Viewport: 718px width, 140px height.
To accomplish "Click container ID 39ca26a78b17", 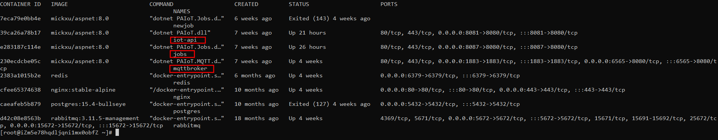I will (20, 33).
